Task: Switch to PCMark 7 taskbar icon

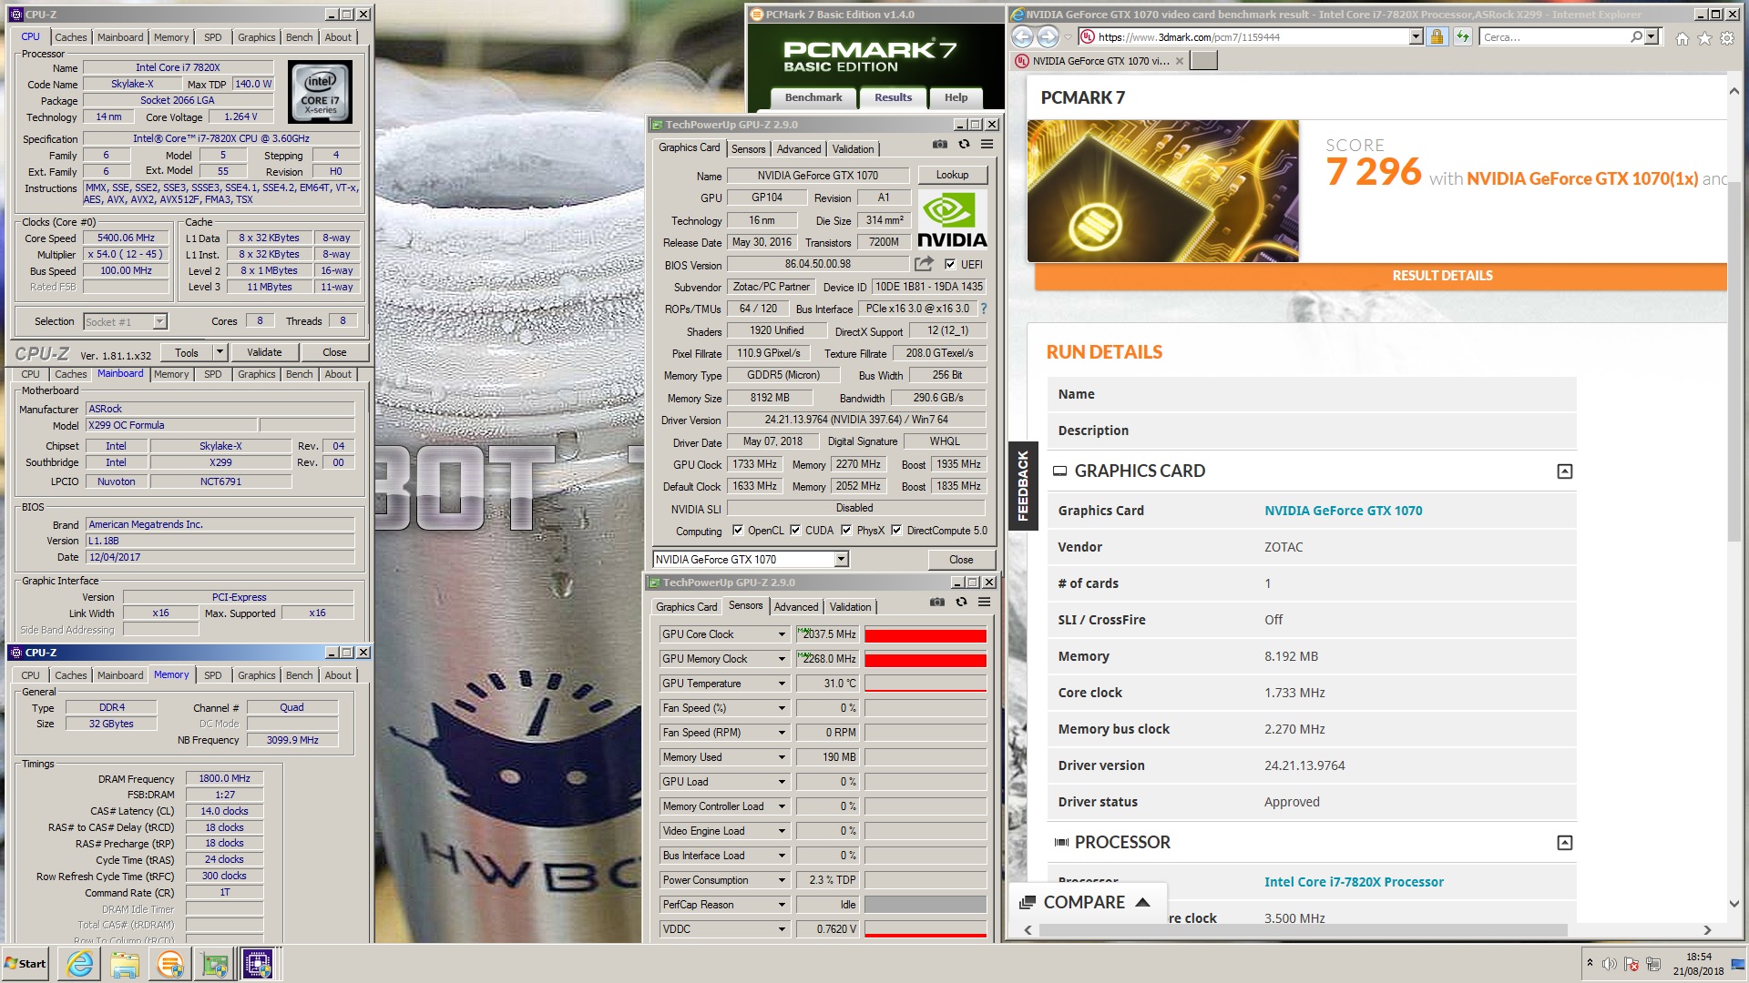Action: point(169,964)
